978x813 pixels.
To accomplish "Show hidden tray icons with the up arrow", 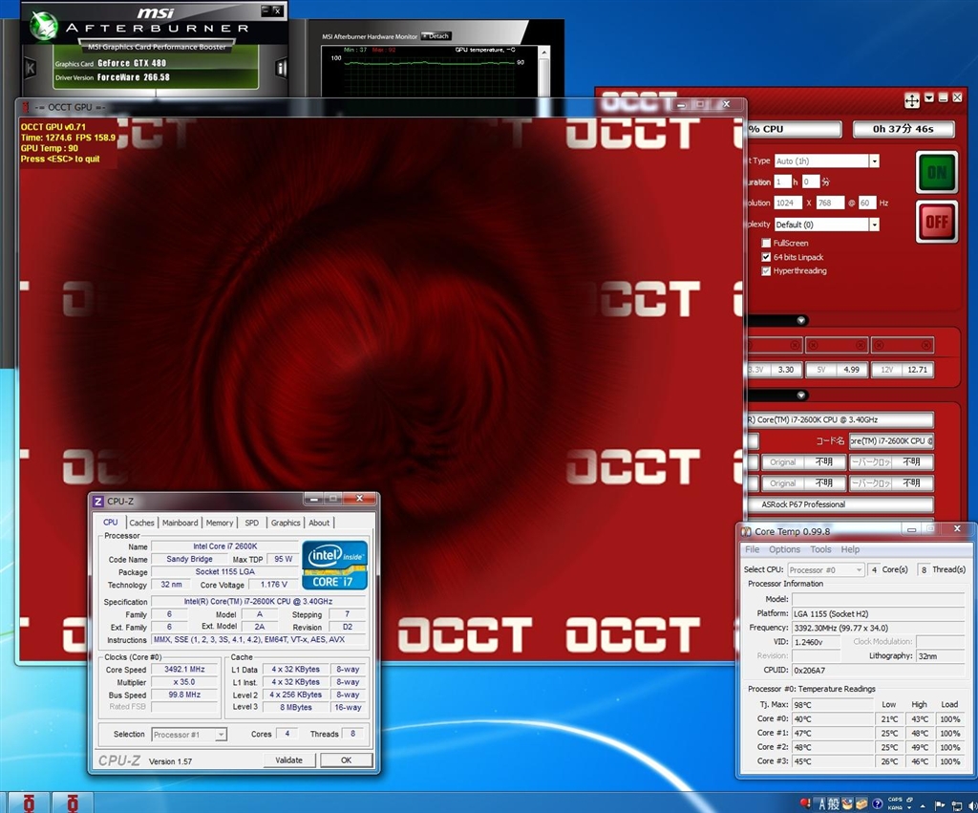I will pyautogui.click(x=923, y=805).
